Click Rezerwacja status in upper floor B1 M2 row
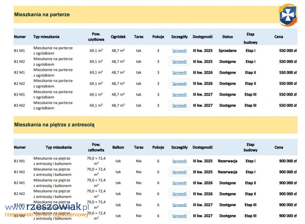Screen dimensions: 305x224 [227, 172]
